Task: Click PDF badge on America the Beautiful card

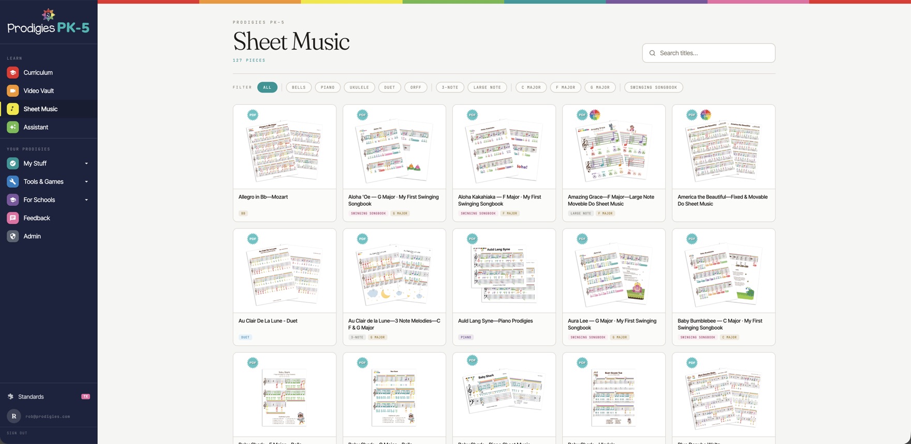Action: click(x=692, y=115)
